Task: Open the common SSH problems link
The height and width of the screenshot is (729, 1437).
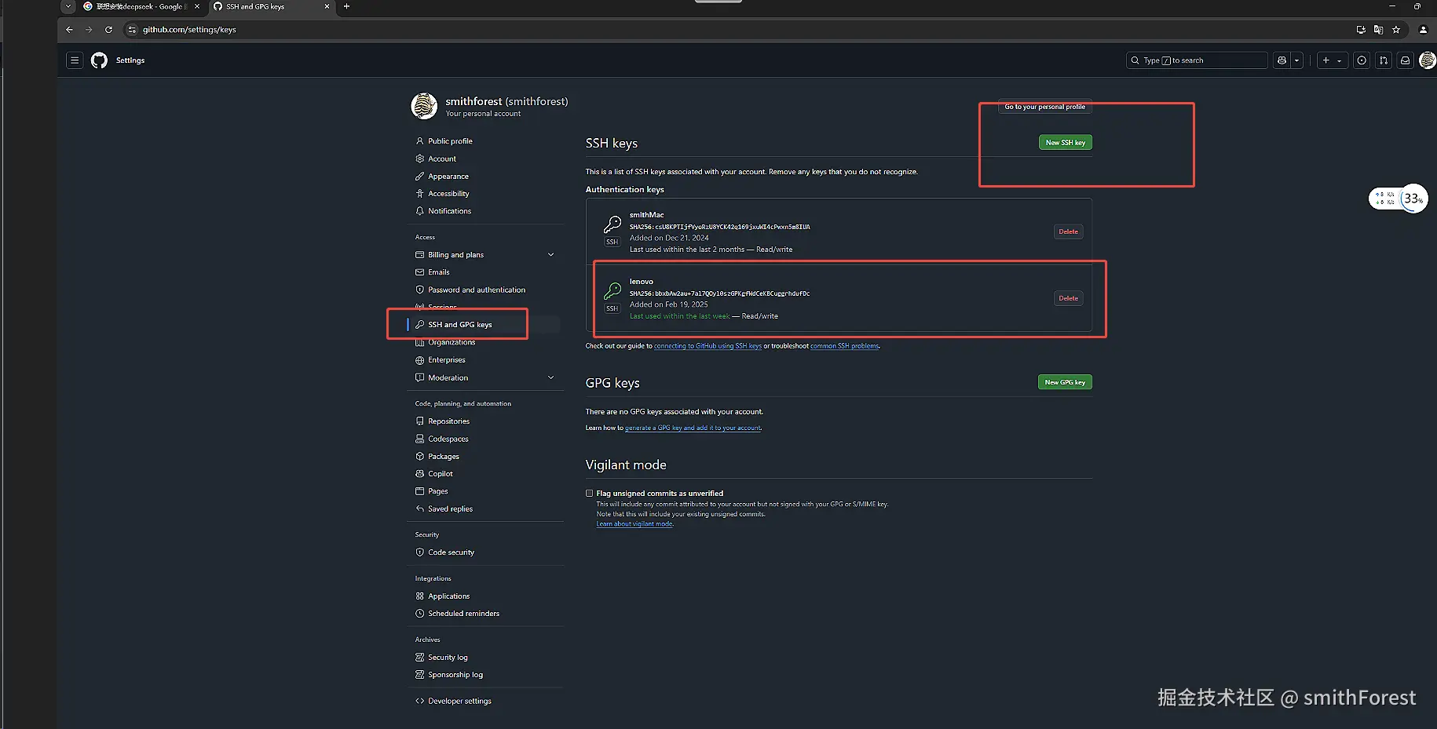Action: click(x=844, y=346)
